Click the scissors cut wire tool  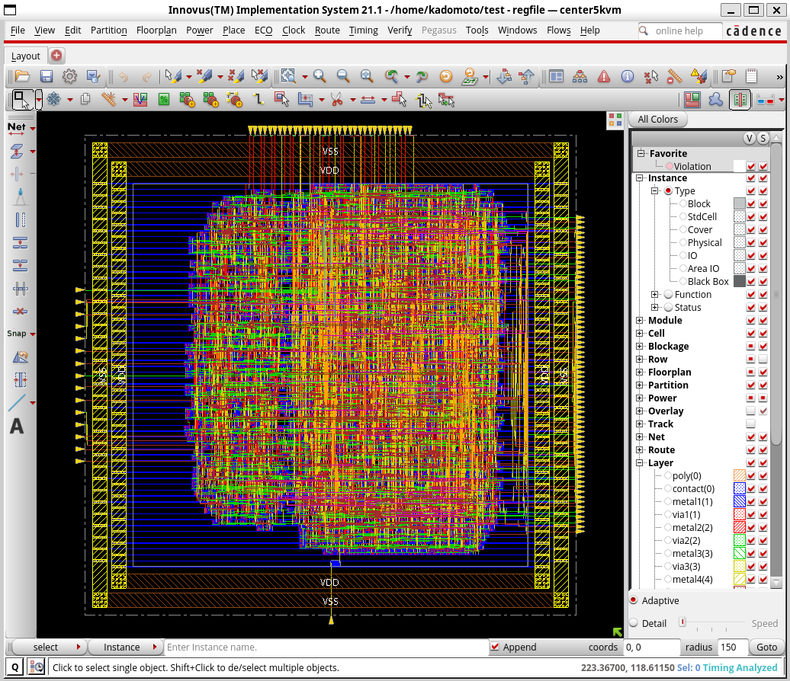tap(336, 100)
